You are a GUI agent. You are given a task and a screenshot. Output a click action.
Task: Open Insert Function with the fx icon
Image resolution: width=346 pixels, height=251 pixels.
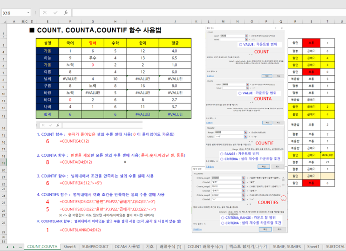[x=66, y=13]
